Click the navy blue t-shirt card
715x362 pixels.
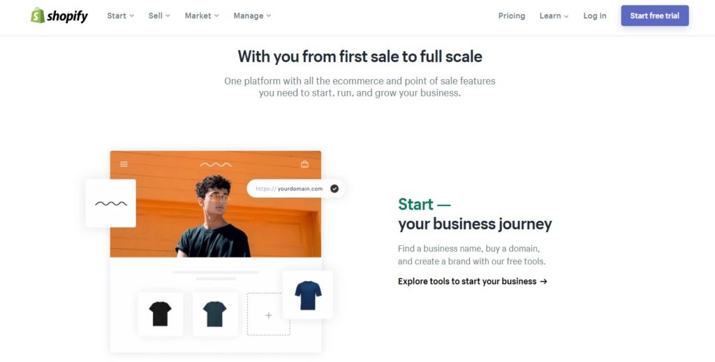(308, 295)
